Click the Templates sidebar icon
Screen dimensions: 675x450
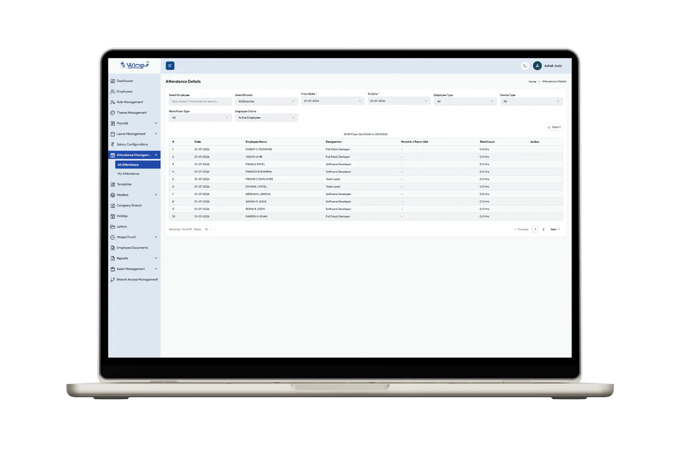(113, 184)
